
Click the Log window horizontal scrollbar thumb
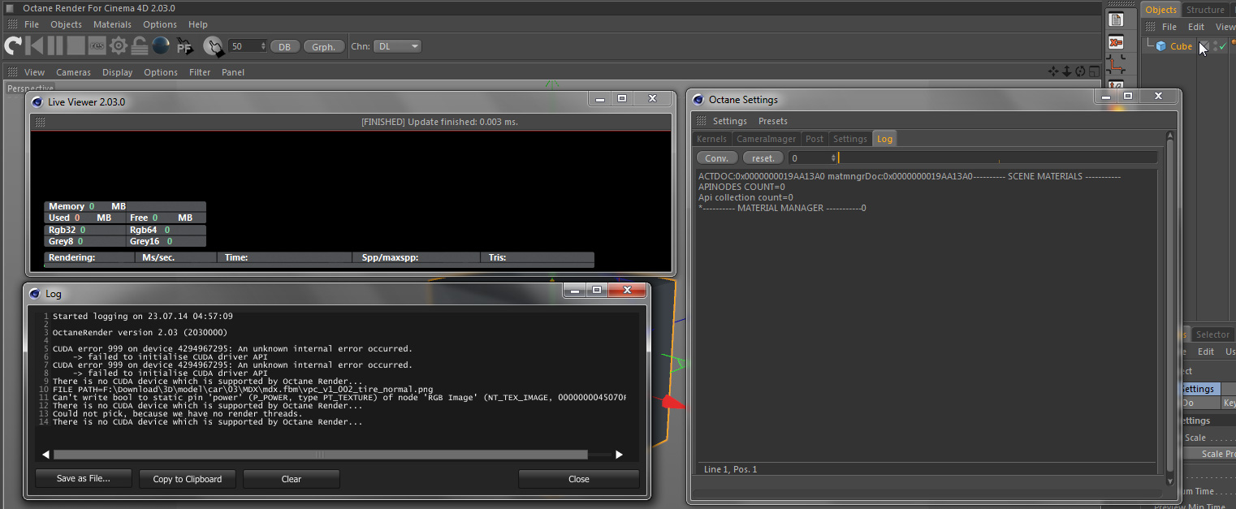(x=320, y=455)
